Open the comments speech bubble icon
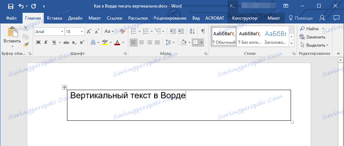 click(x=336, y=18)
